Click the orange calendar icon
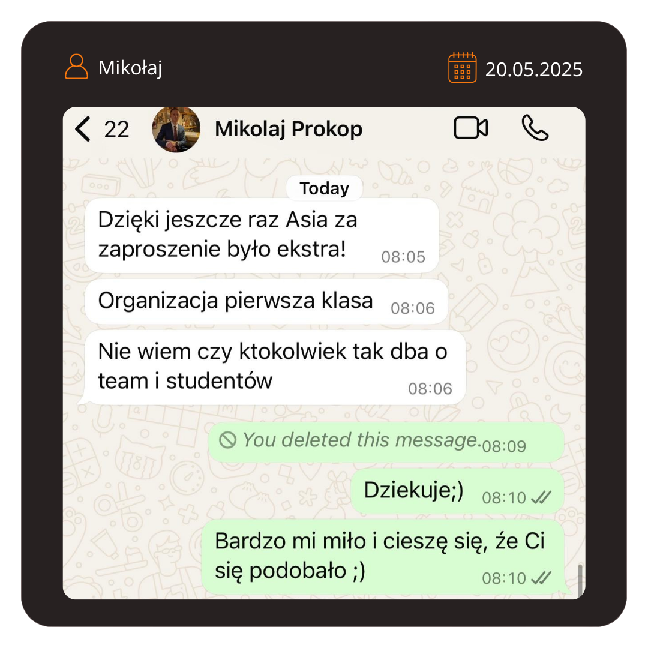The width and height of the screenshot is (648, 648). click(x=463, y=67)
